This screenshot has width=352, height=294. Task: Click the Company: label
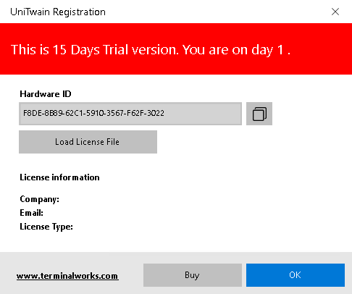coord(39,199)
